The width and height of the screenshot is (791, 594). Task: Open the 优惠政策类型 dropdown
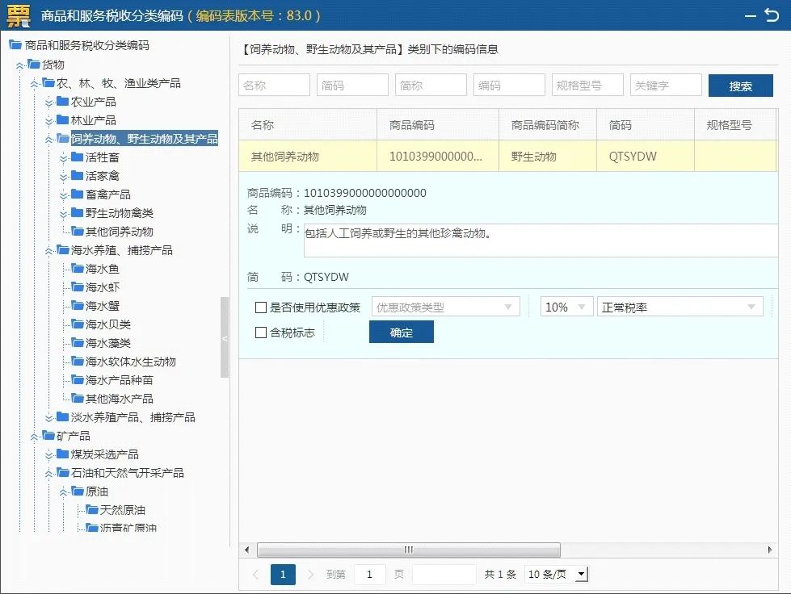[446, 307]
